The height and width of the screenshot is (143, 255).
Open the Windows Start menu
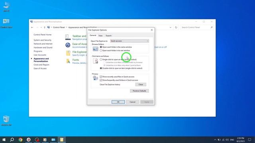[4, 139]
